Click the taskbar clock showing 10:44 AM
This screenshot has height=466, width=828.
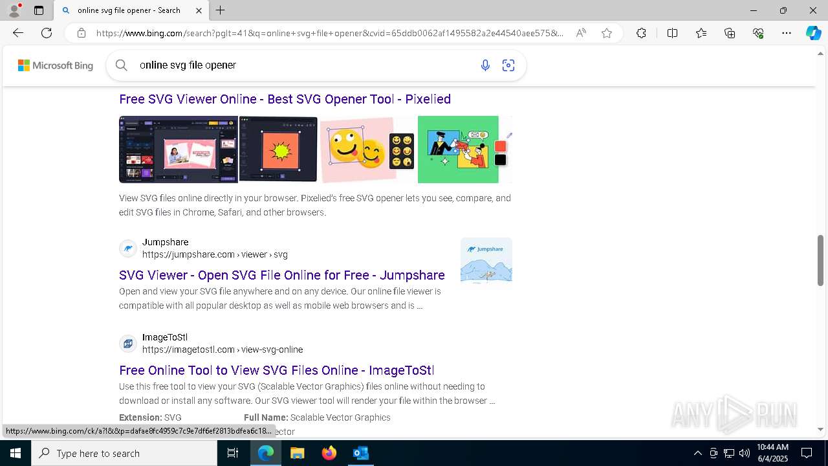pyautogui.click(x=772, y=453)
